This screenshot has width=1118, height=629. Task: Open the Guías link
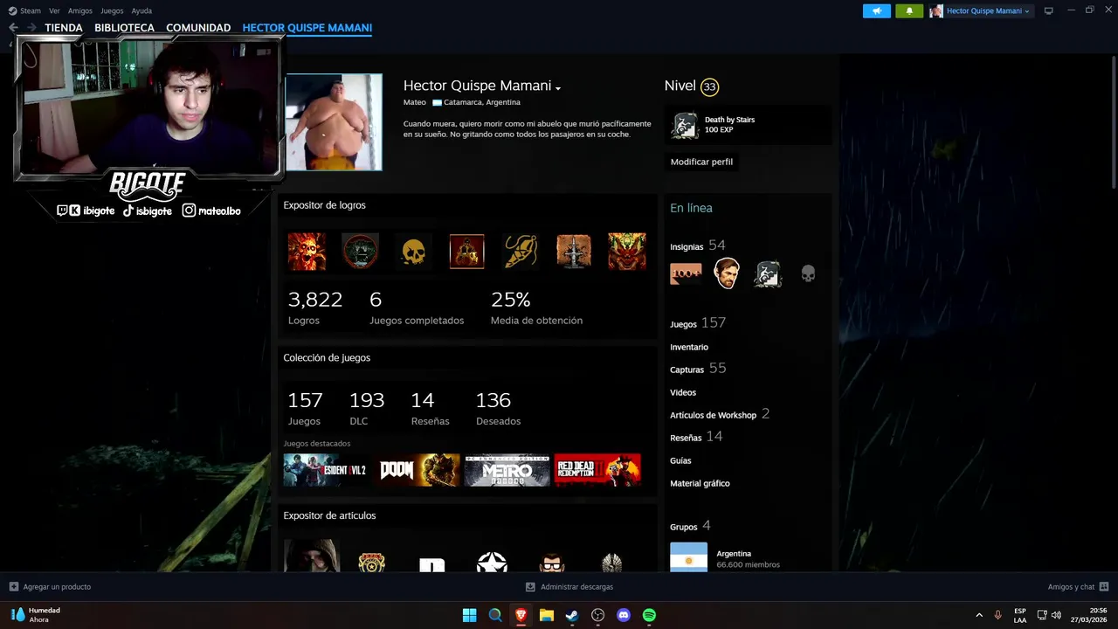tap(680, 460)
